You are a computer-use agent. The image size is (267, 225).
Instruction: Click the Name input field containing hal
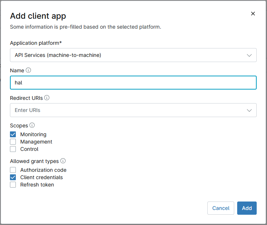coord(133,83)
